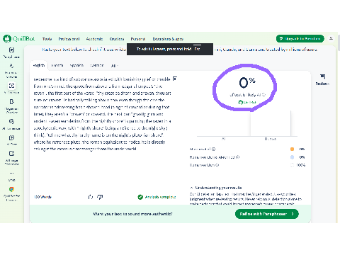
Task: Give thumbs down feedback on the result
Action: (x=100, y=197)
